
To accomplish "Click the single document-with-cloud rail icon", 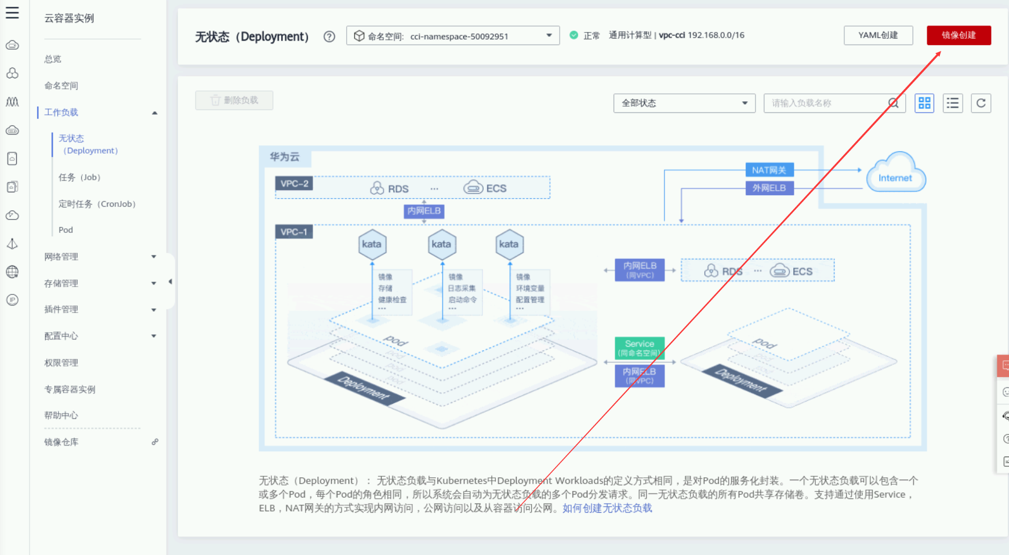I will (x=12, y=159).
